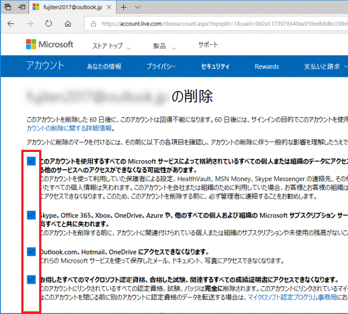This screenshot has width=348, height=314.
Task: Toggle checkbox for Microsoft サービス data access item
Action: [31, 161]
